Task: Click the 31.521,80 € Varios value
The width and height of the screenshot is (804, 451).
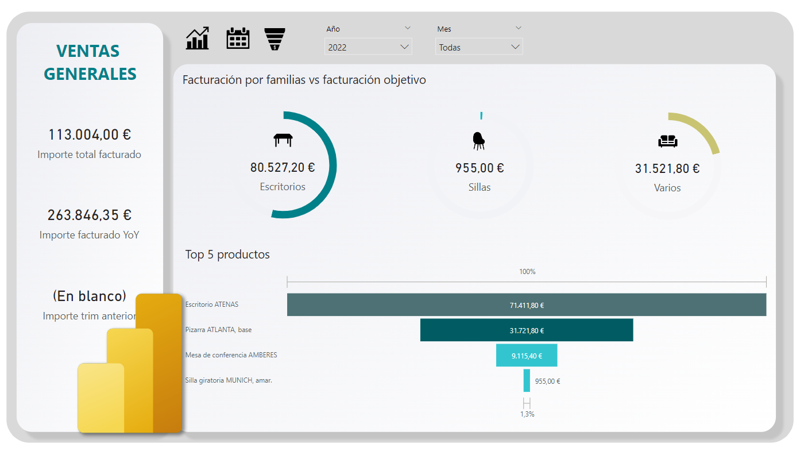Action: pos(667,168)
